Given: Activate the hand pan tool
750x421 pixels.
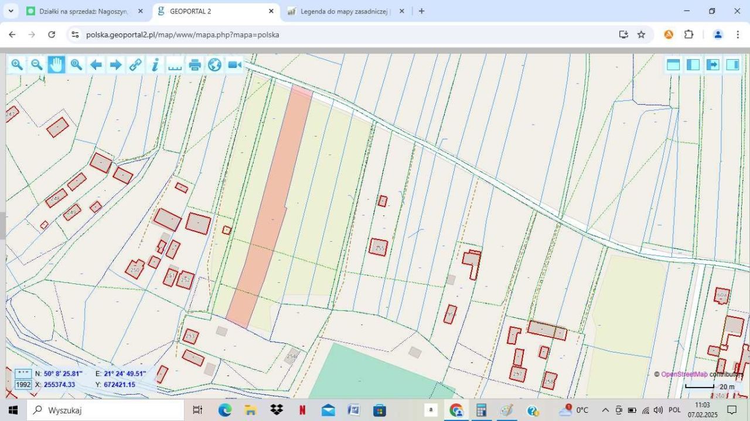Looking at the screenshot, I should pyautogui.click(x=56, y=64).
